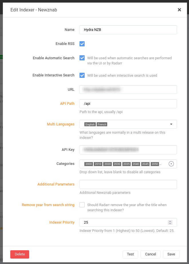The height and width of the screenshot is (264, 189).
Task: Disable the Enable RSS checkbox
Action: tap(82, 44)
